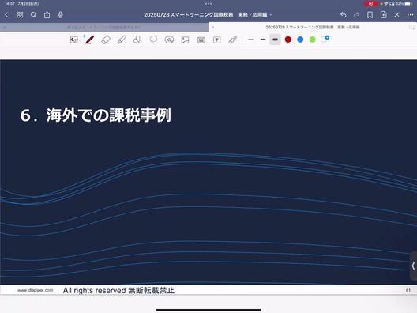Open the three-dot more options menu
This screenshot has height=313, width=417.
click(x=411, y=15)
